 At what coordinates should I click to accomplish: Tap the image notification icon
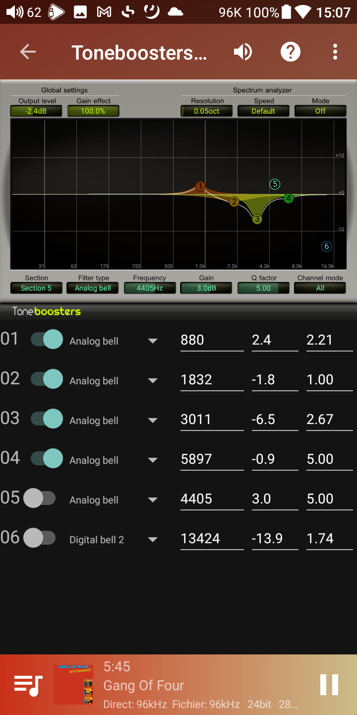[80, 12]
